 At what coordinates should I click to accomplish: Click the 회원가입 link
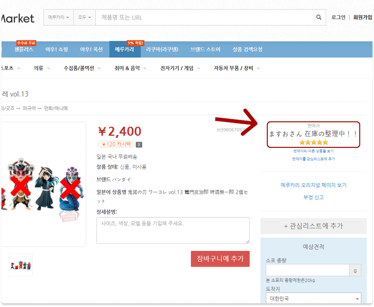(362, 17)
